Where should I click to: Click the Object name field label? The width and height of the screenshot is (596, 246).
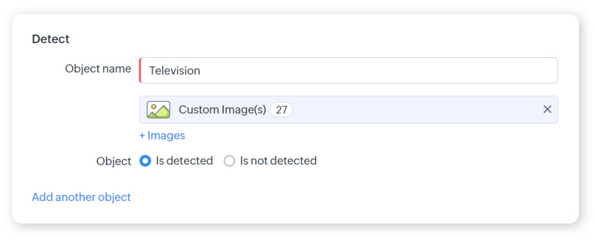coord(98,69)
